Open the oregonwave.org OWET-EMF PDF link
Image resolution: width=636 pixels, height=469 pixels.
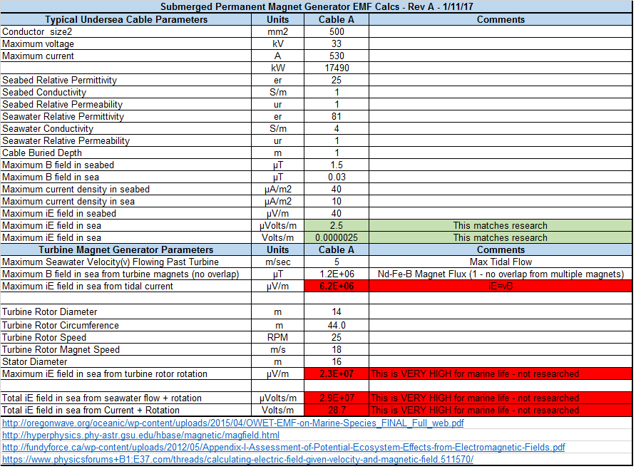point(233,423)
